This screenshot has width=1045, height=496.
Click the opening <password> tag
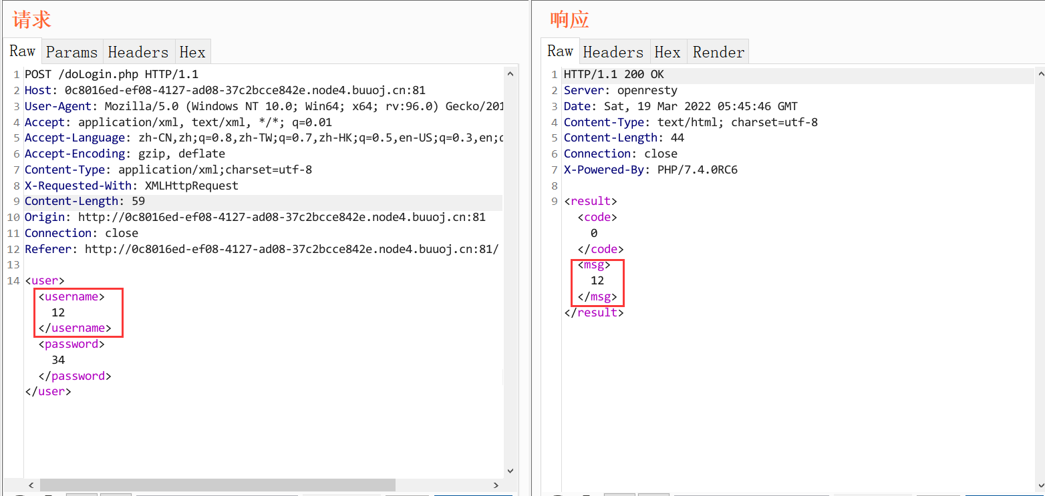[71, 344]
